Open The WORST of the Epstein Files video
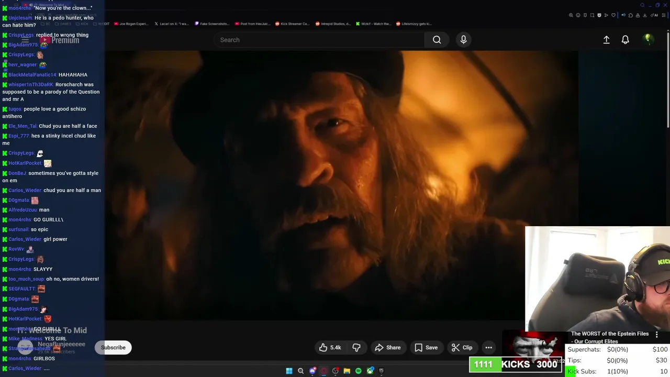 coord(610,337)
